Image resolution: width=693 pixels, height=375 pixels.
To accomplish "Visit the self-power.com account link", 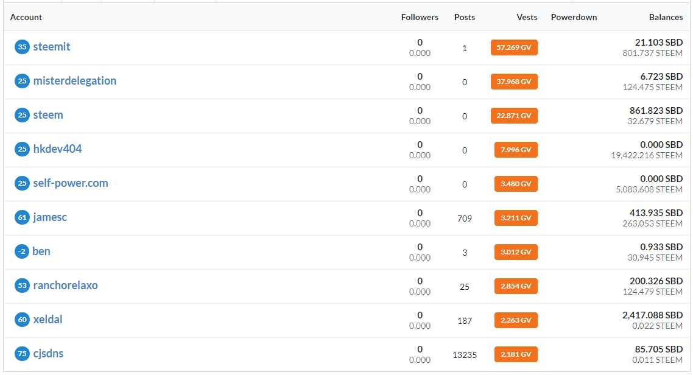I will [x=71, y=183].
